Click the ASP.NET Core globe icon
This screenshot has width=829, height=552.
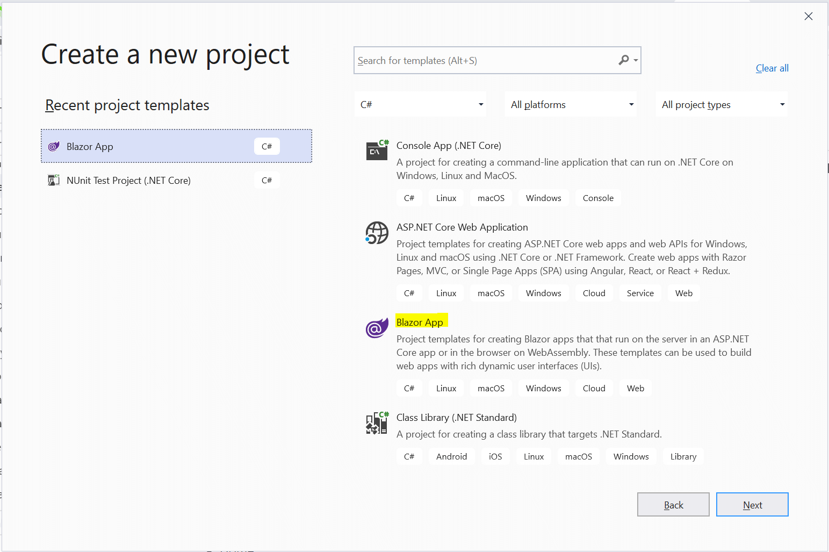377,233
